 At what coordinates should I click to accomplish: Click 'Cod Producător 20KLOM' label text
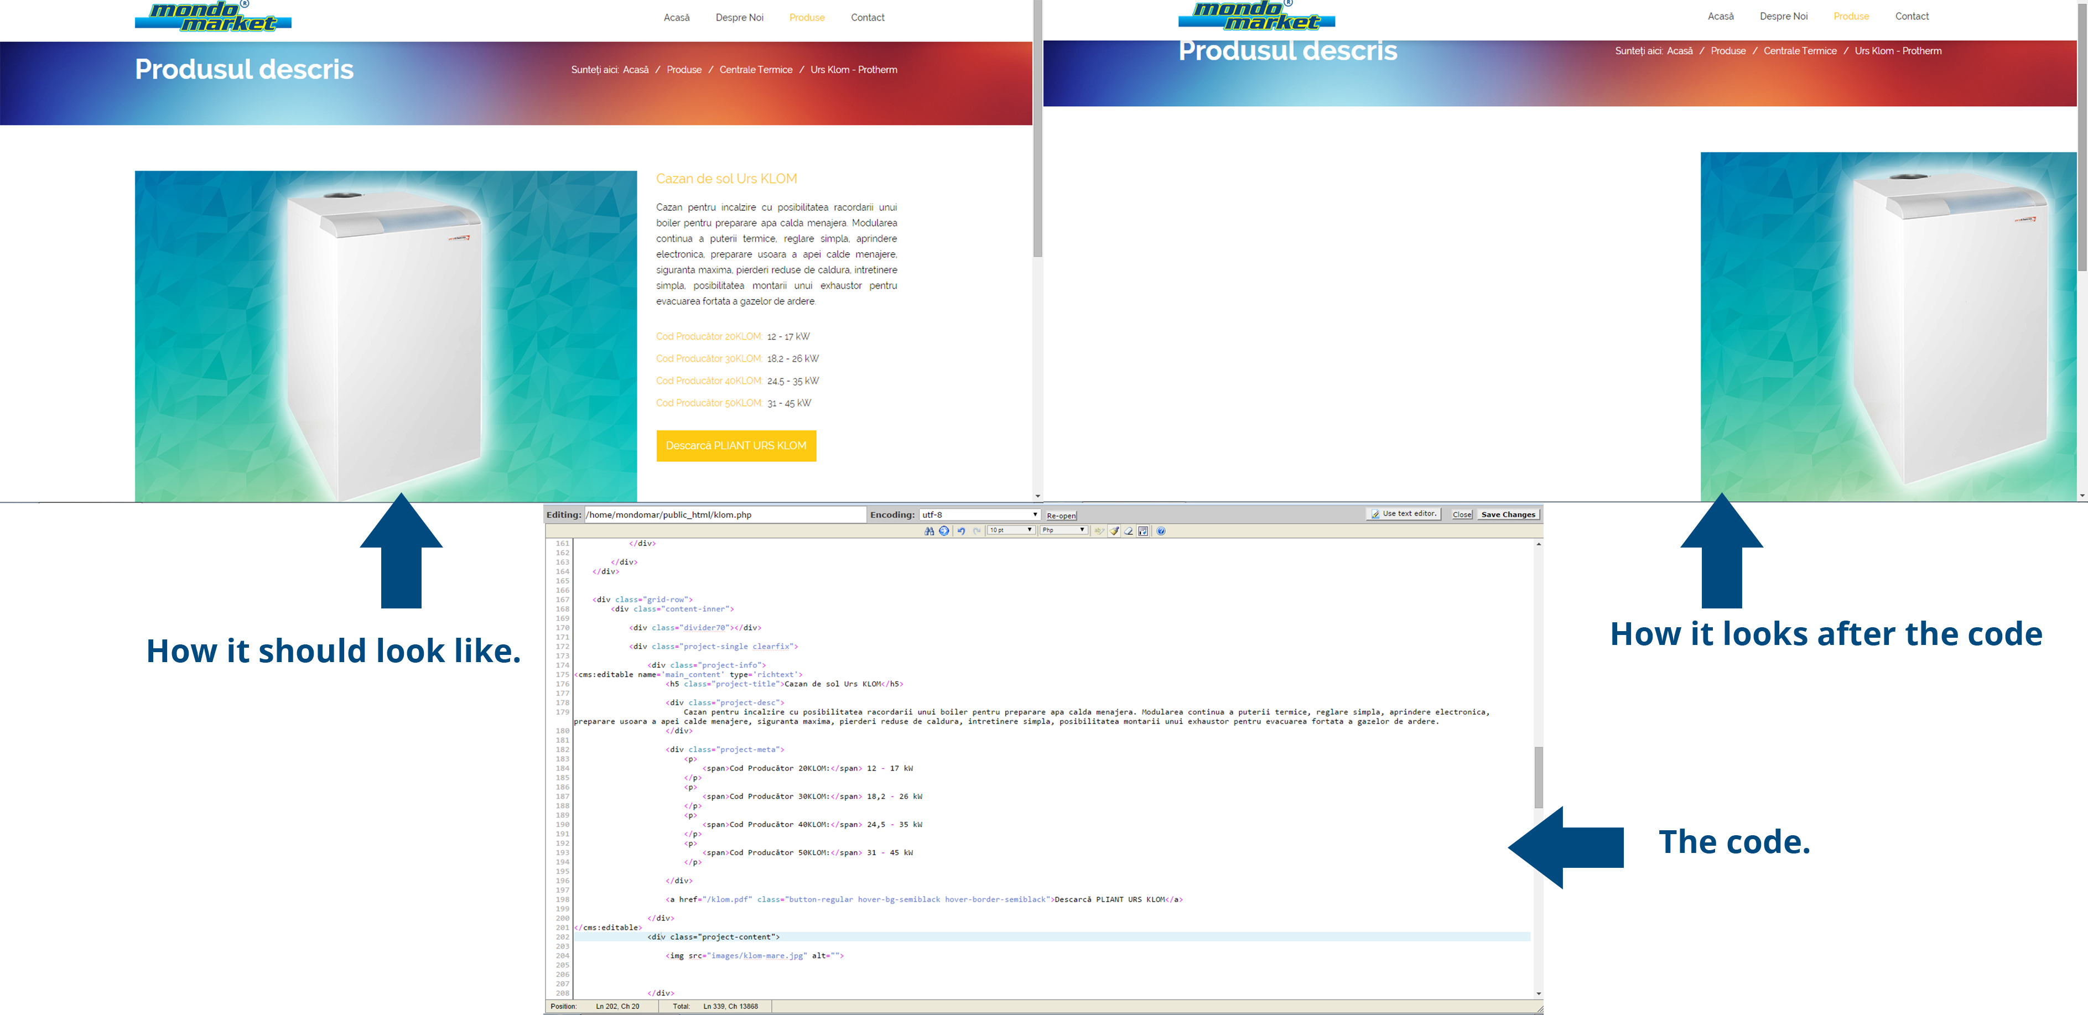pos(708,336)
